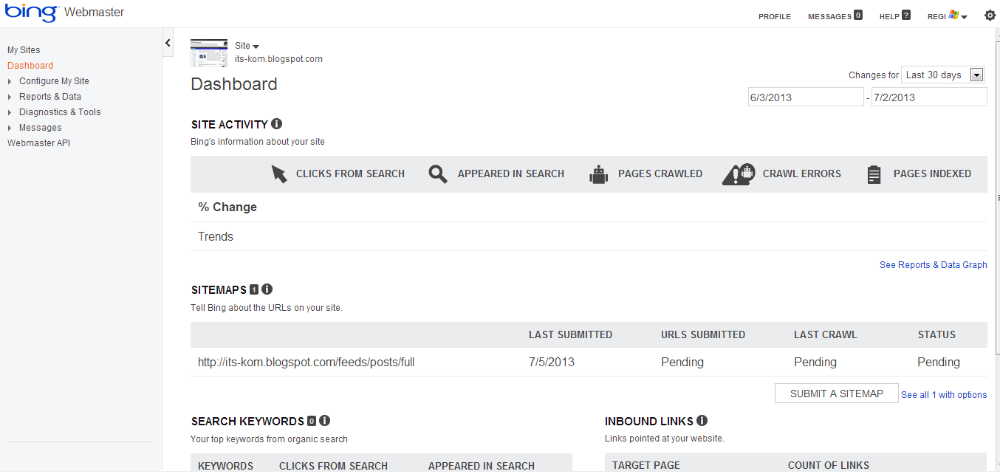Select Dashboard in sidebar
Image resolution: width=1000 pixels, height=474 pixels.
(30, 66)
